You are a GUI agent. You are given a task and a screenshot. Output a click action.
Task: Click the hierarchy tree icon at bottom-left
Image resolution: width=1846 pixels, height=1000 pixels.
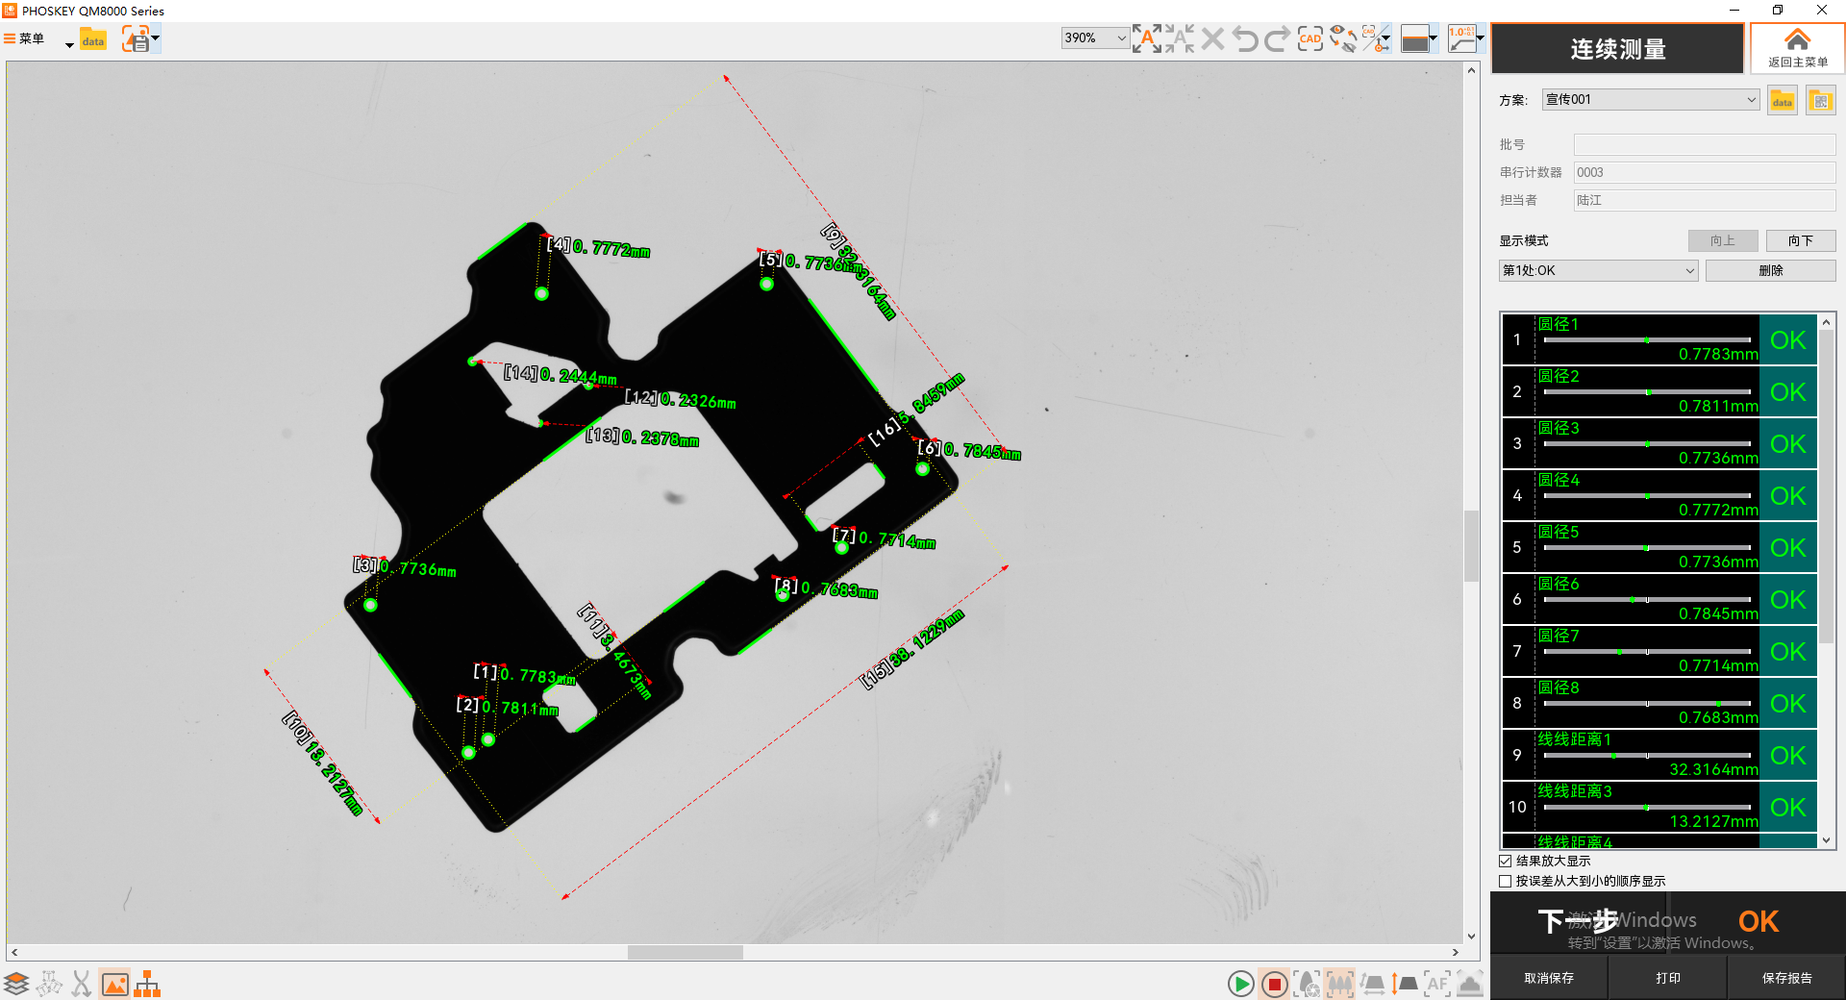(147, 984)
